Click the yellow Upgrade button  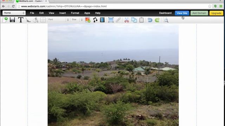pos(216,13)
